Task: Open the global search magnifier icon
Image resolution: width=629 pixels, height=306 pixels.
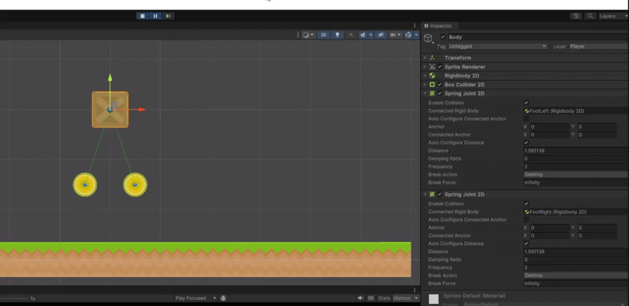Action: [x=590, y=16]
